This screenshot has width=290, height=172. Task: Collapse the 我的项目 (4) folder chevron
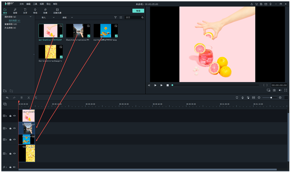pos(30,17)
